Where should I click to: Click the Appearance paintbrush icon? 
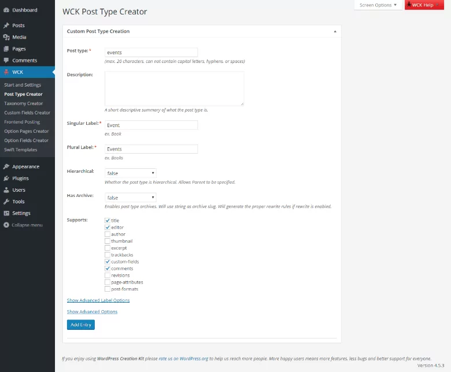pos(6,166)
